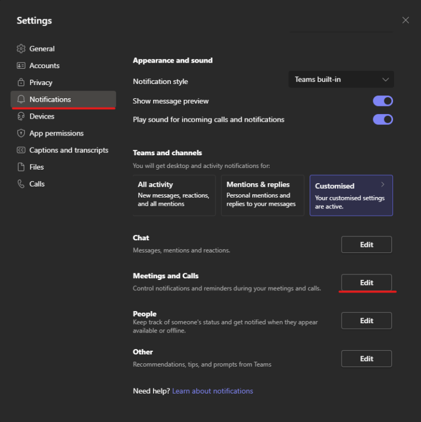Select Notifications in the sidebar
Image resolution: width=421 pixels, height=422 pixels.
click(63, 99)
